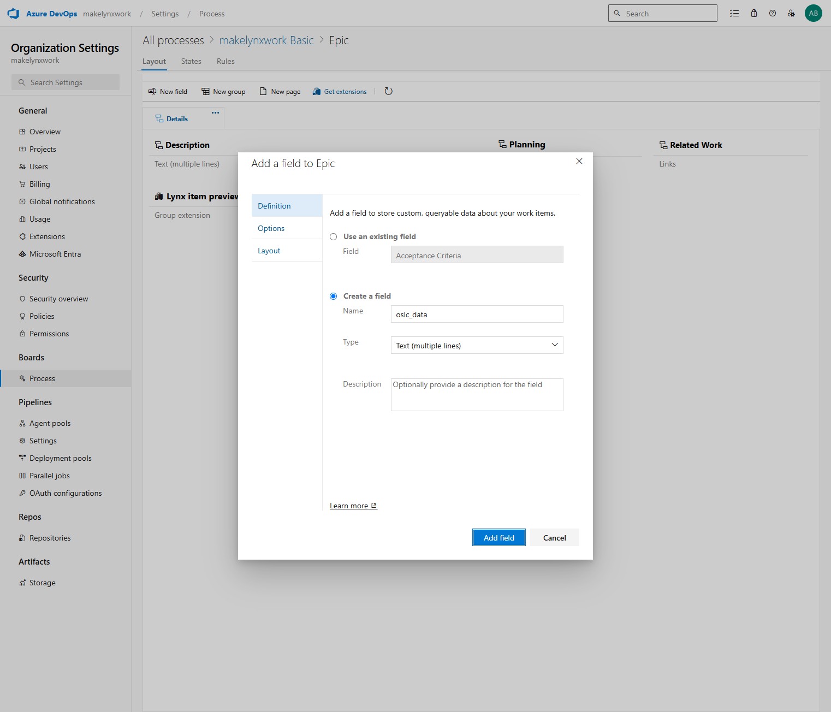The height and width of the screenshot is (712, 831).
Task: Open Extensions in the settings sidebar
Action: [x=66, y=236]
